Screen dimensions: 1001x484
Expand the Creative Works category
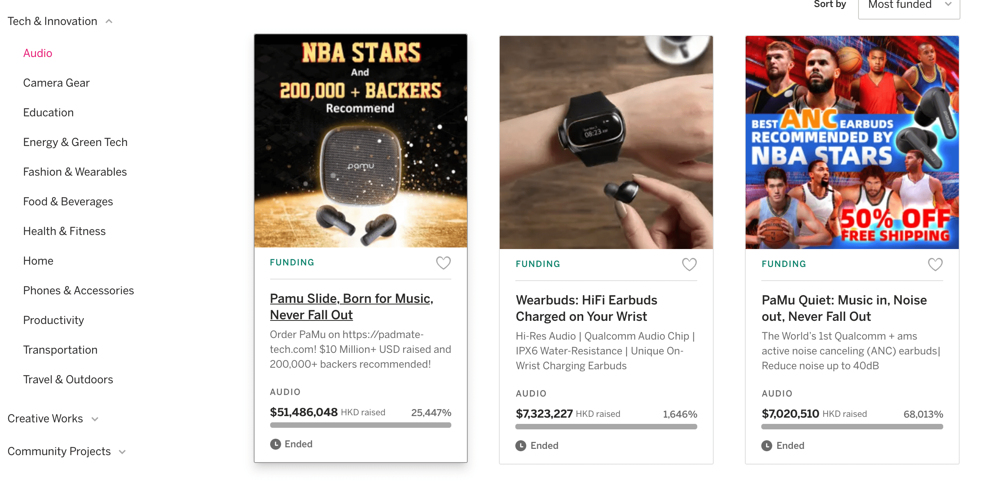pyautogui.click(x=94, y=419)
